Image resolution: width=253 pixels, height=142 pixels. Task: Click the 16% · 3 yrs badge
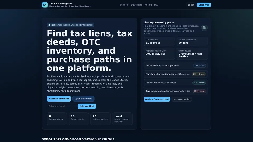(x=199, y=65)
